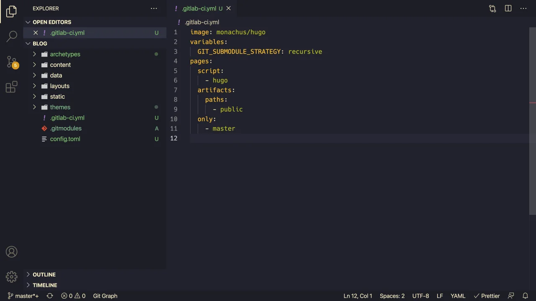Collapse the OPEN EDITORS section
The height and width of the screenshot is (301, 536).
point(52,22)
